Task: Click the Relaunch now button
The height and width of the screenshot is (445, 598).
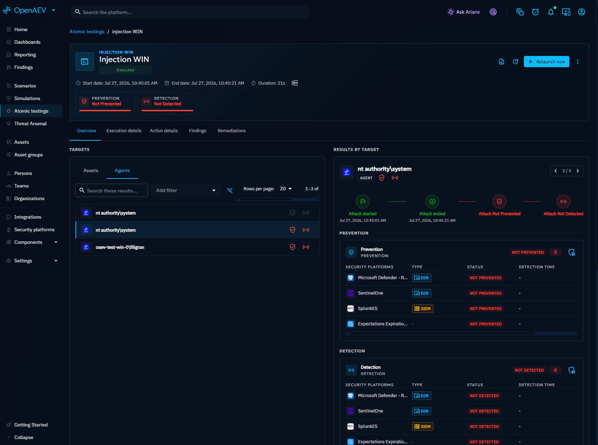Action: point(547,62)
